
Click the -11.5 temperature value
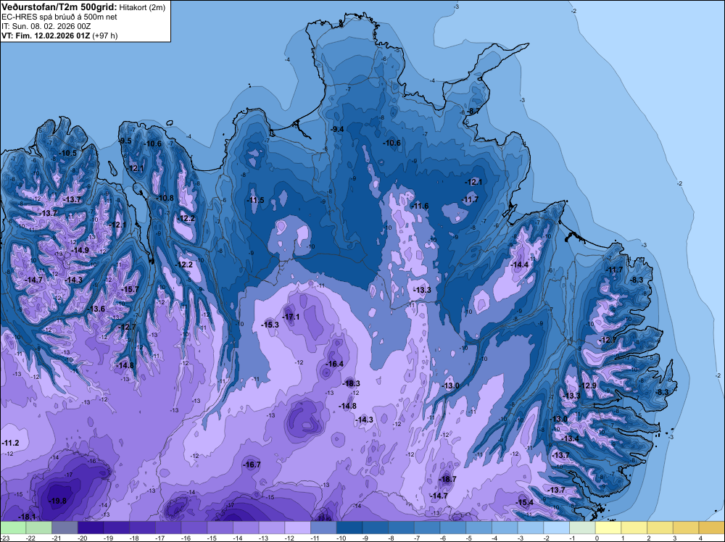256,201
